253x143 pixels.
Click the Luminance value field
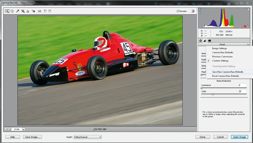(242, 85)
